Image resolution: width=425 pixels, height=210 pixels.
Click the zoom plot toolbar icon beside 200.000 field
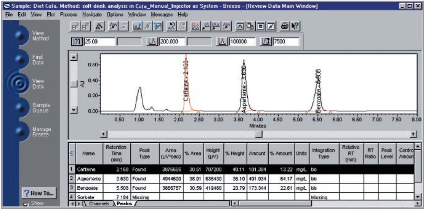152,41
